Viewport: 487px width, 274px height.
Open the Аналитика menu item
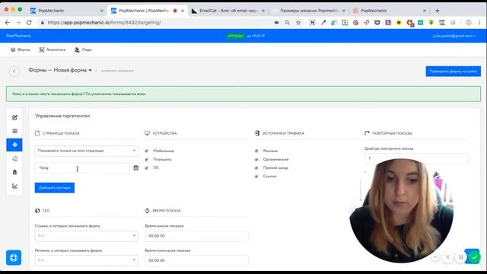[x=53, y=49]
